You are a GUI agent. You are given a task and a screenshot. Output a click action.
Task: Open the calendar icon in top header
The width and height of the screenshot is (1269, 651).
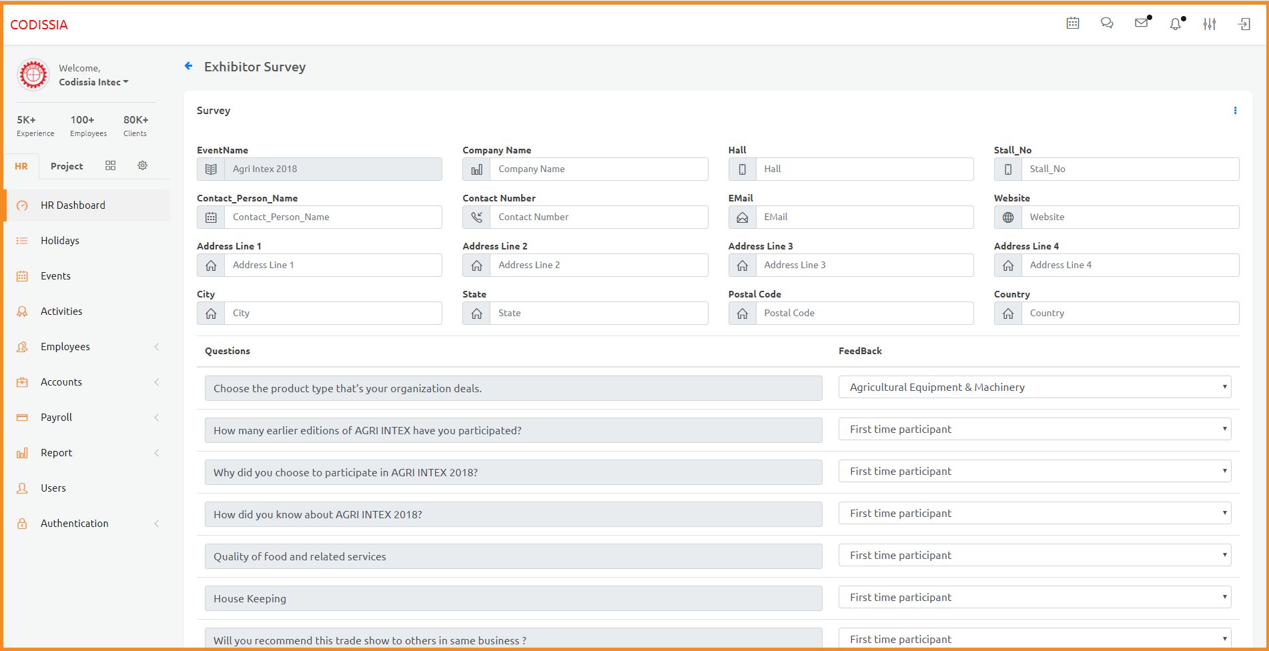[1072, 23]
